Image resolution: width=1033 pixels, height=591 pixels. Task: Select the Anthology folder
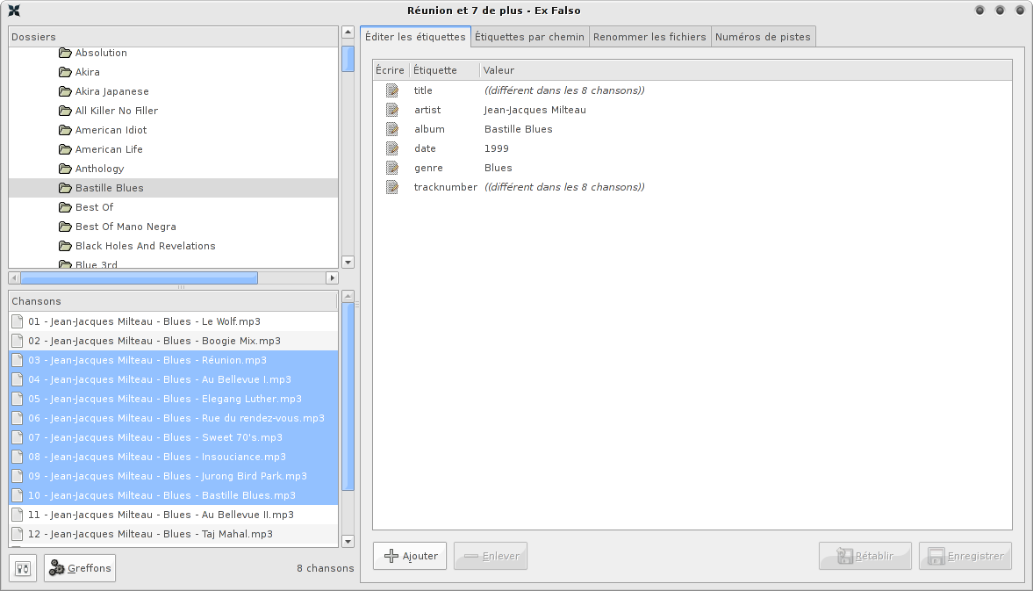click(x=99, y=169)
